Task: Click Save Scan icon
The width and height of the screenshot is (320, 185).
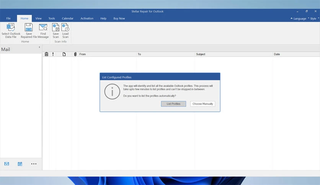Action: pos(56,27)
